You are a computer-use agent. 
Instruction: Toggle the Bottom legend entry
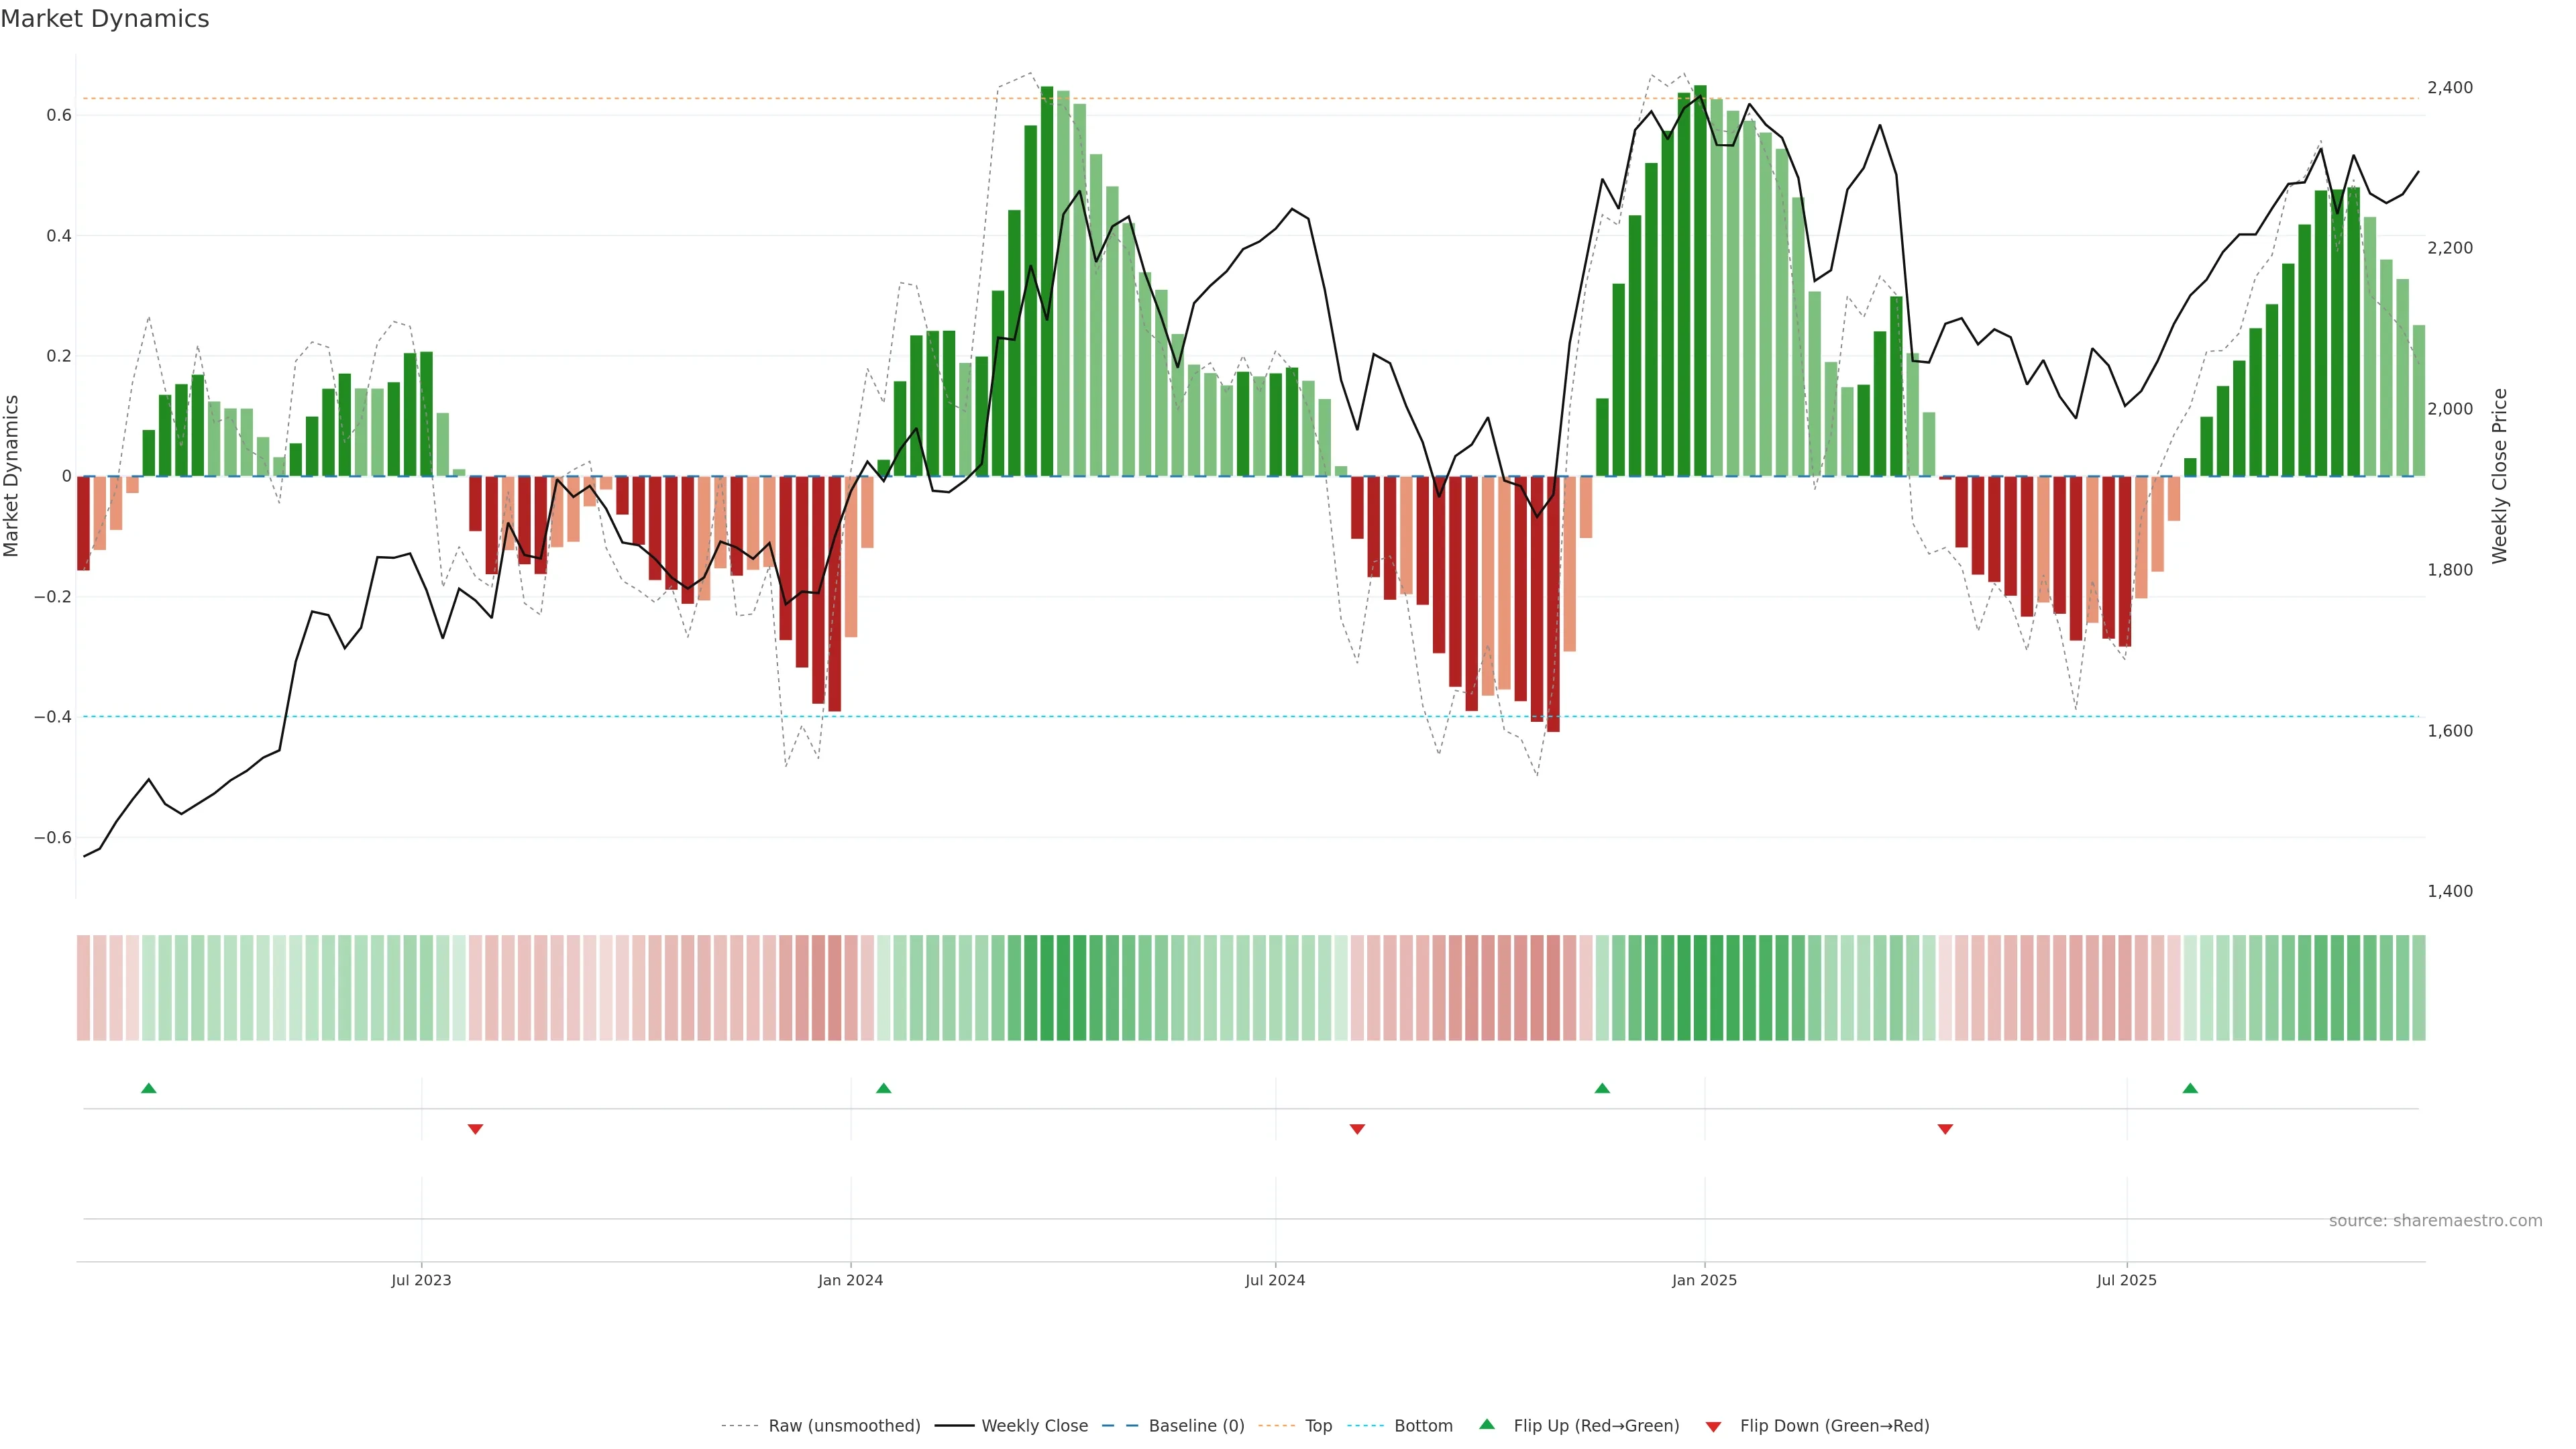pyautogui.click(x=1423, y=1426)
